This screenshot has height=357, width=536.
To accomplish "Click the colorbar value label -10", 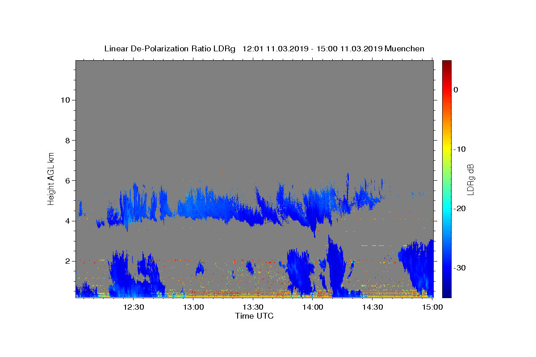I will (x=460, y=149).
